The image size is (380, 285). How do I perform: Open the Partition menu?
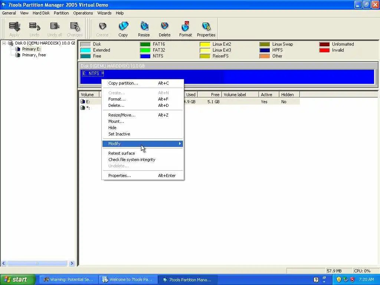coord(61,13)
